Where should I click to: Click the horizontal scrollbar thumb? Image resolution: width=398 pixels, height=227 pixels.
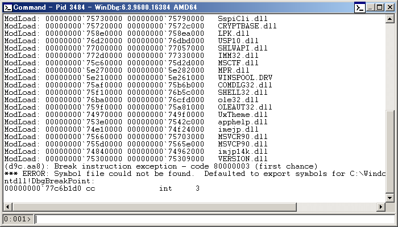click(x=154, y=207)
